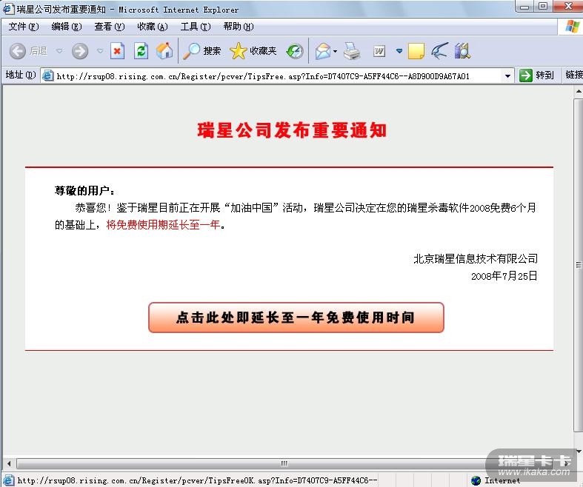This screenshot has height=487, width=583.
Task: Click the date 2008年7月25日
Action: (504, 276)
